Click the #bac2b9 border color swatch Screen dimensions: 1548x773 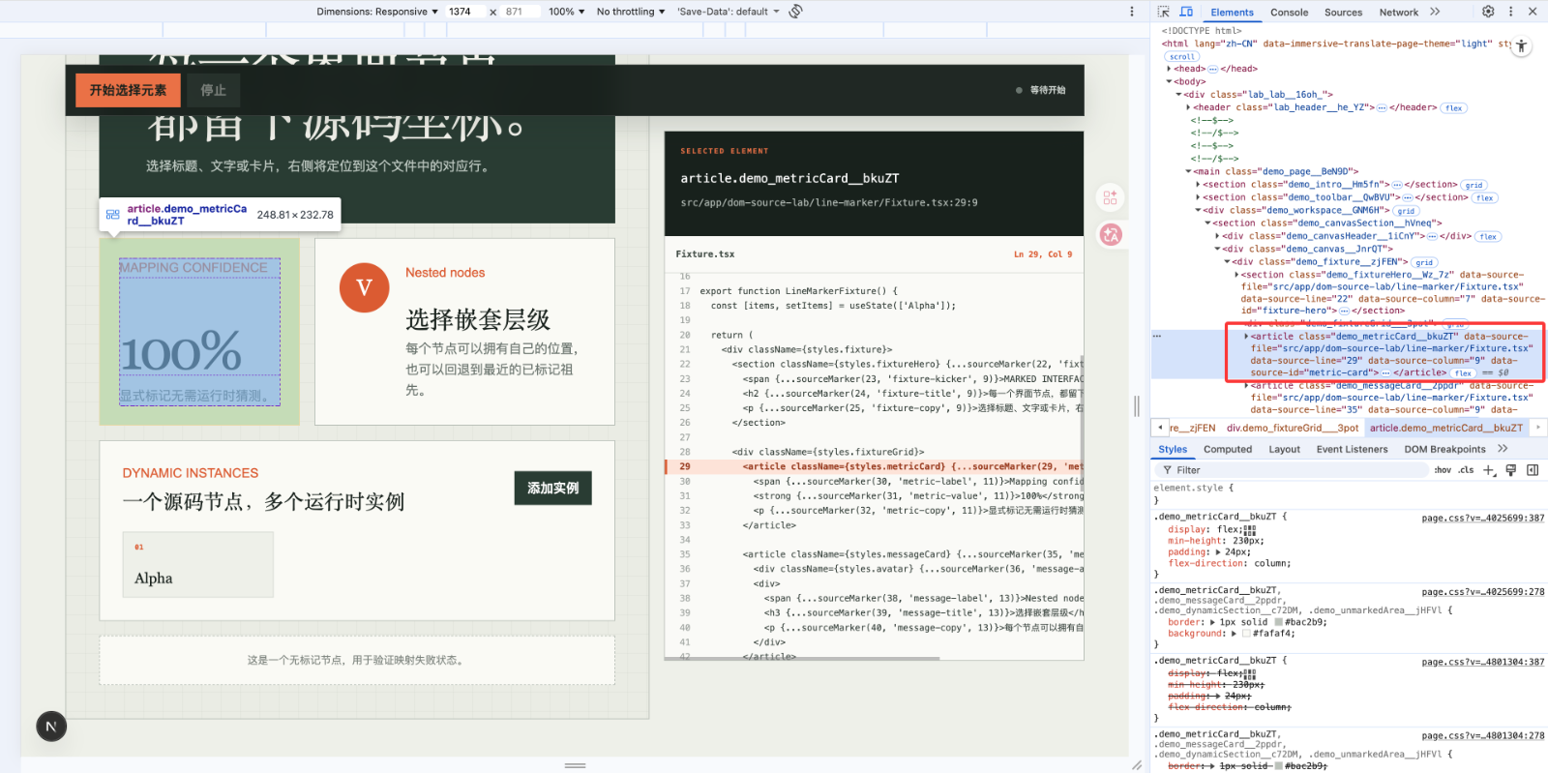(x=1278, y=622)
